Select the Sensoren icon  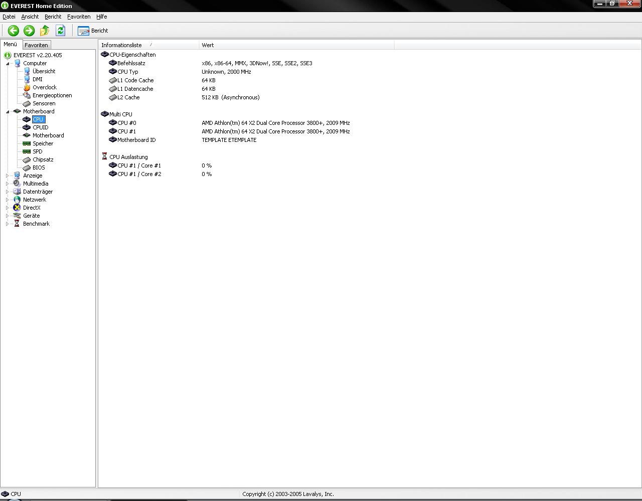pyautogui.click(x=27, y=103)
